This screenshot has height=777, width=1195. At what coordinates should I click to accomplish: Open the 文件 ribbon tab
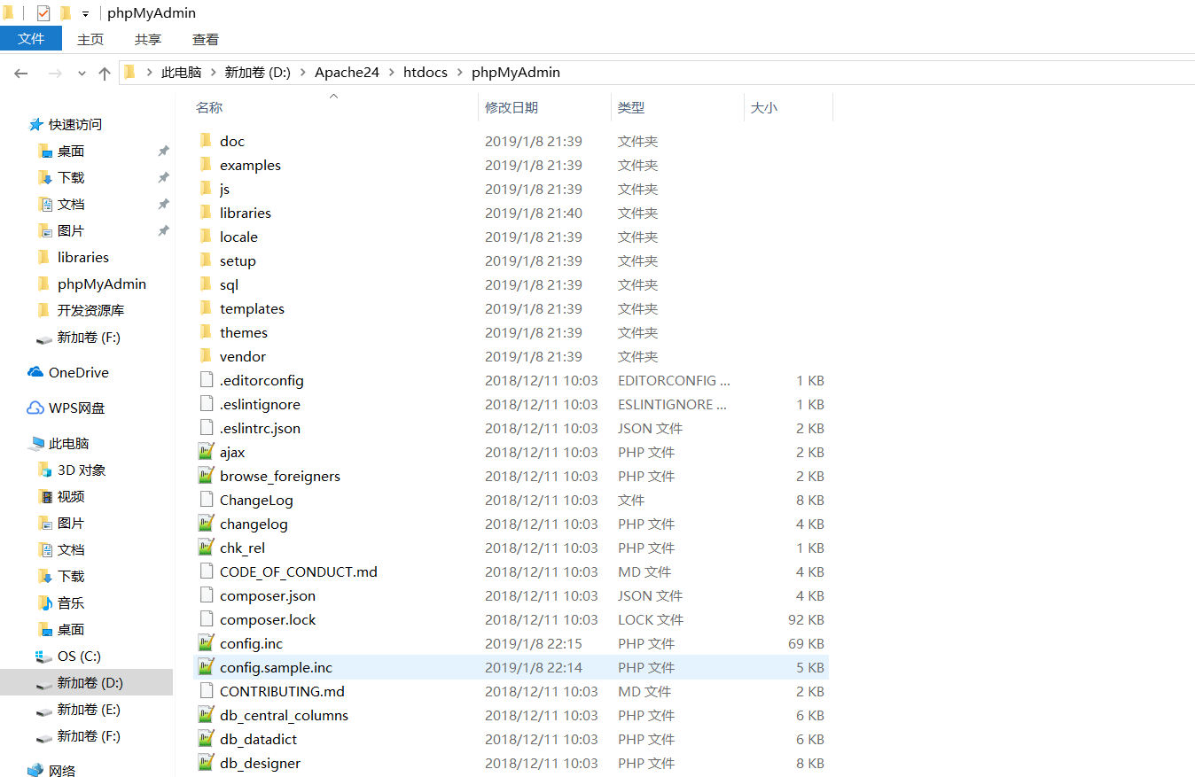[x=31, y=39]
